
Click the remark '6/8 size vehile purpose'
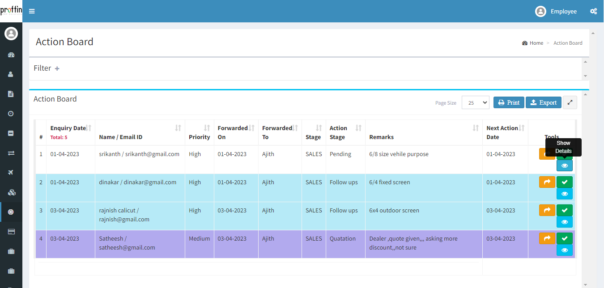(x=399, y=154)
